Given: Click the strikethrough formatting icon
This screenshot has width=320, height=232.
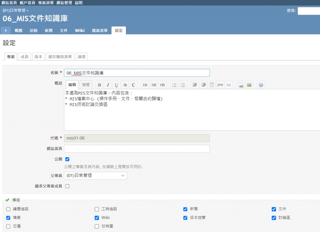Looking at the screenshot, I should point(125,85).
